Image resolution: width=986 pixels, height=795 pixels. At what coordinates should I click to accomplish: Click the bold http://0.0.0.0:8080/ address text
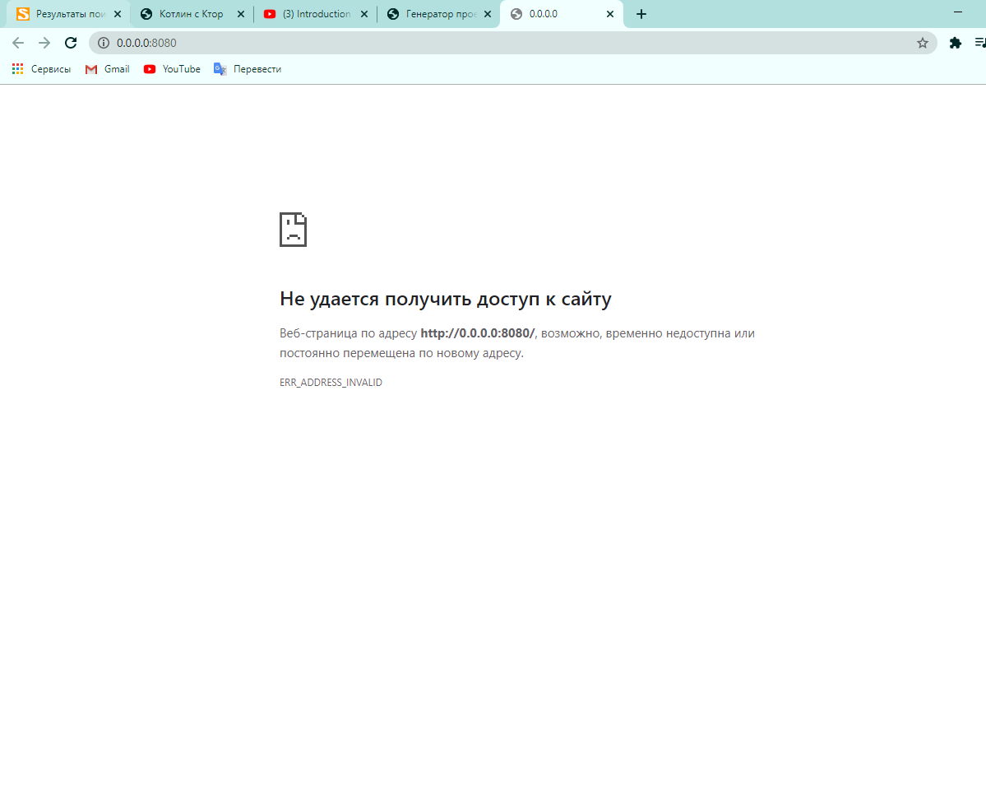477,333
